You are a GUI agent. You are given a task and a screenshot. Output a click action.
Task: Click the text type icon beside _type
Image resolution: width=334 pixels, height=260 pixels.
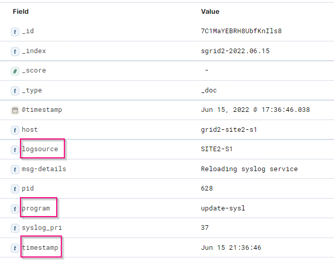tap(15, 90)
